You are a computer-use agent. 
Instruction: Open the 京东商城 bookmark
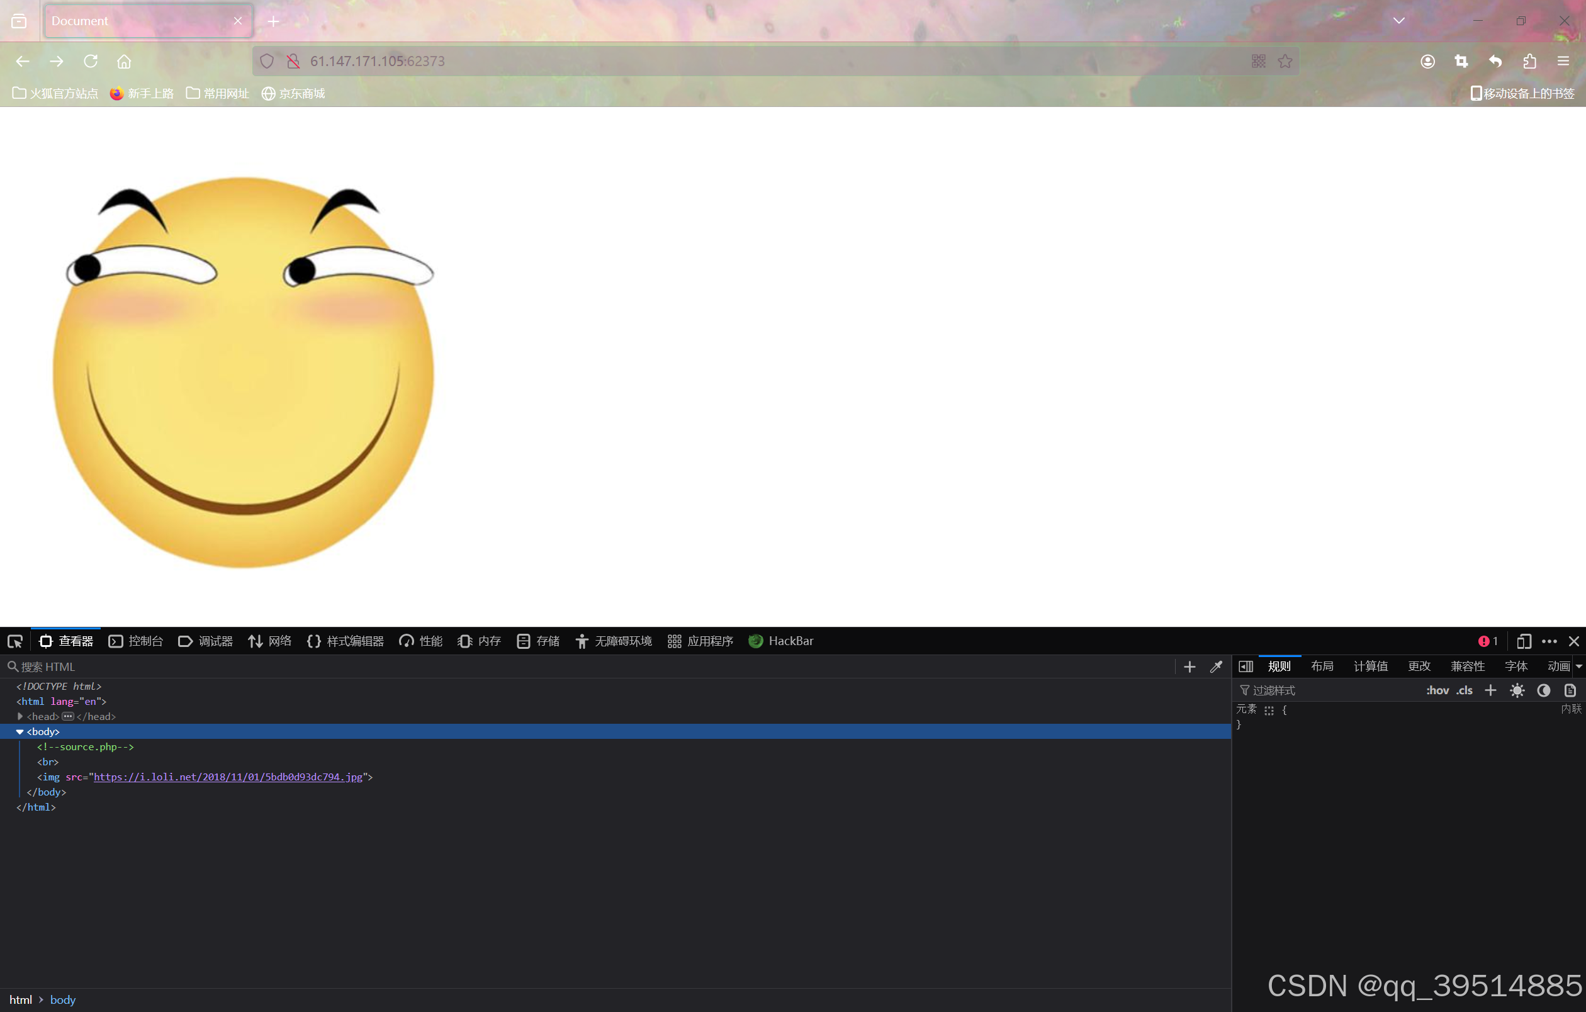[x=293, y=94]
